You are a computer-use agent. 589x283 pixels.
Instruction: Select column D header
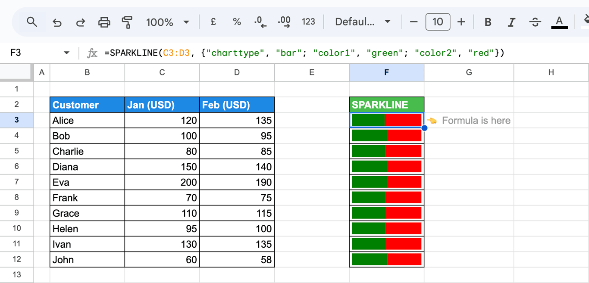[237, 72]
